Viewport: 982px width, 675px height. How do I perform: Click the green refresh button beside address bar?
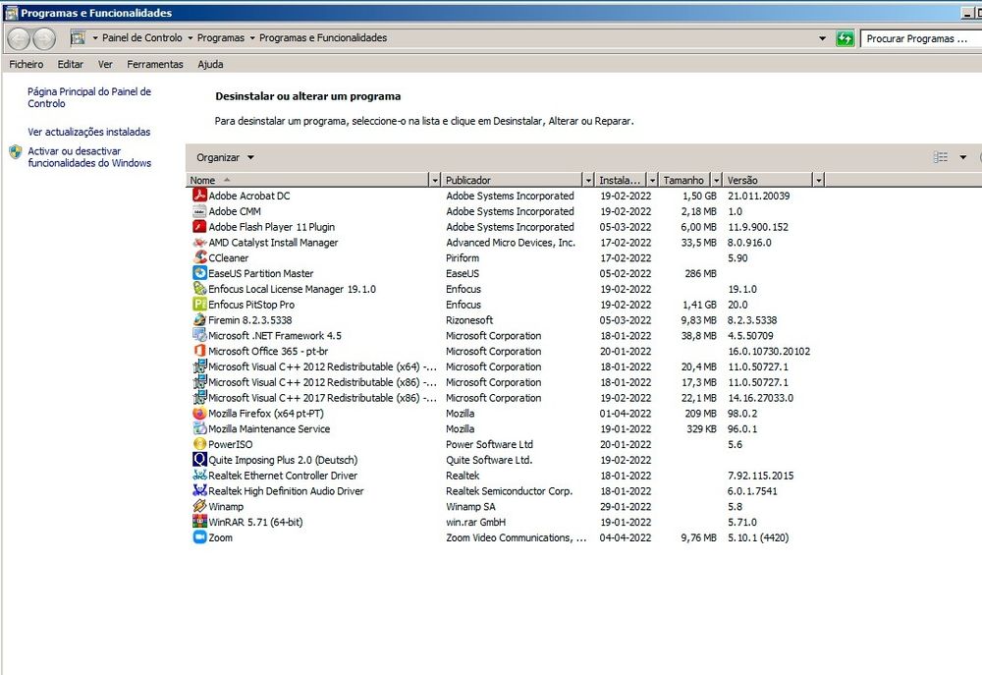pos(845,39)
